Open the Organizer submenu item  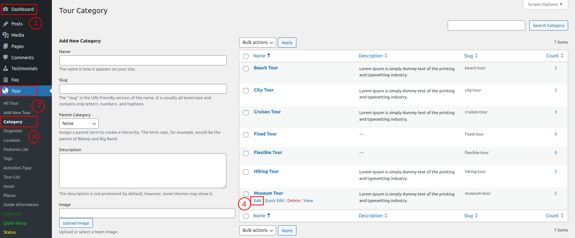coord(13,131)
